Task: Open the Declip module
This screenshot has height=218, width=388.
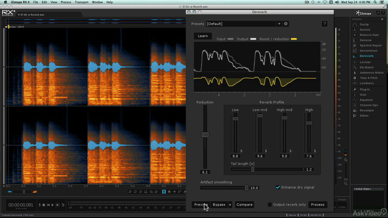Action: coord(364,24)
